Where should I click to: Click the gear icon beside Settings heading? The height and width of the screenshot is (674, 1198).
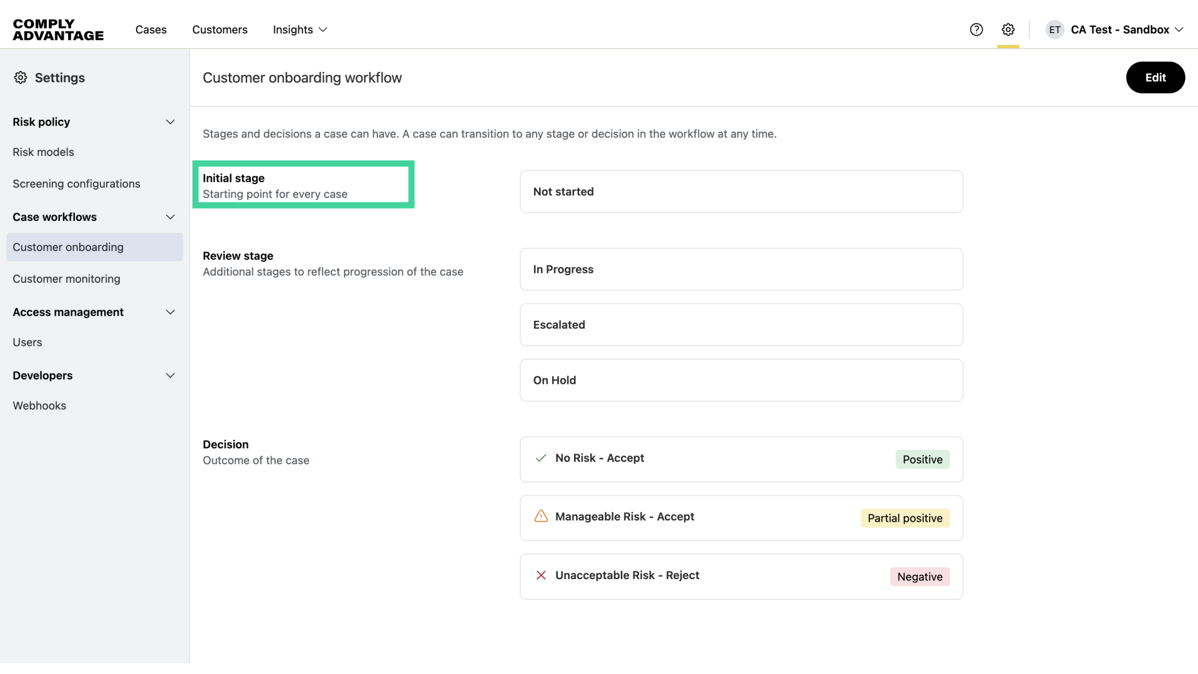(21, 77)
